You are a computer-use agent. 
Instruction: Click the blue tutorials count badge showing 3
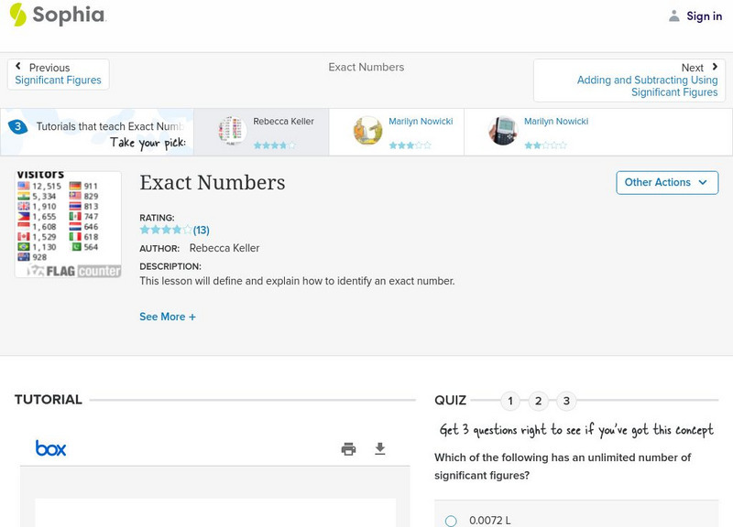click(17, 126)
